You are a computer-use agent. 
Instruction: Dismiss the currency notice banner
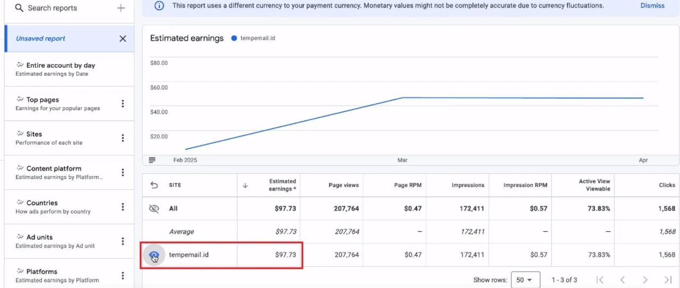click(652, 6)
